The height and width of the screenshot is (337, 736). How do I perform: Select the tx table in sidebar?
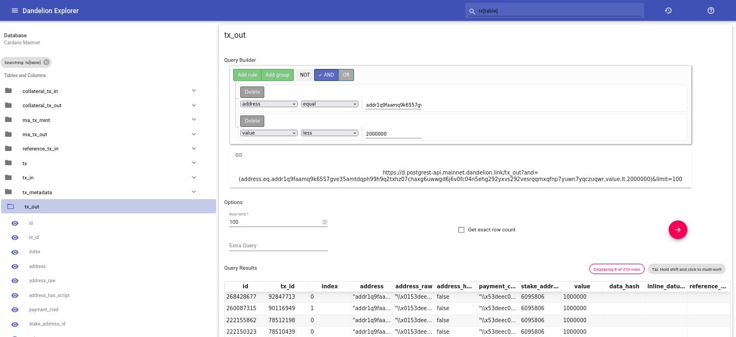25,163
